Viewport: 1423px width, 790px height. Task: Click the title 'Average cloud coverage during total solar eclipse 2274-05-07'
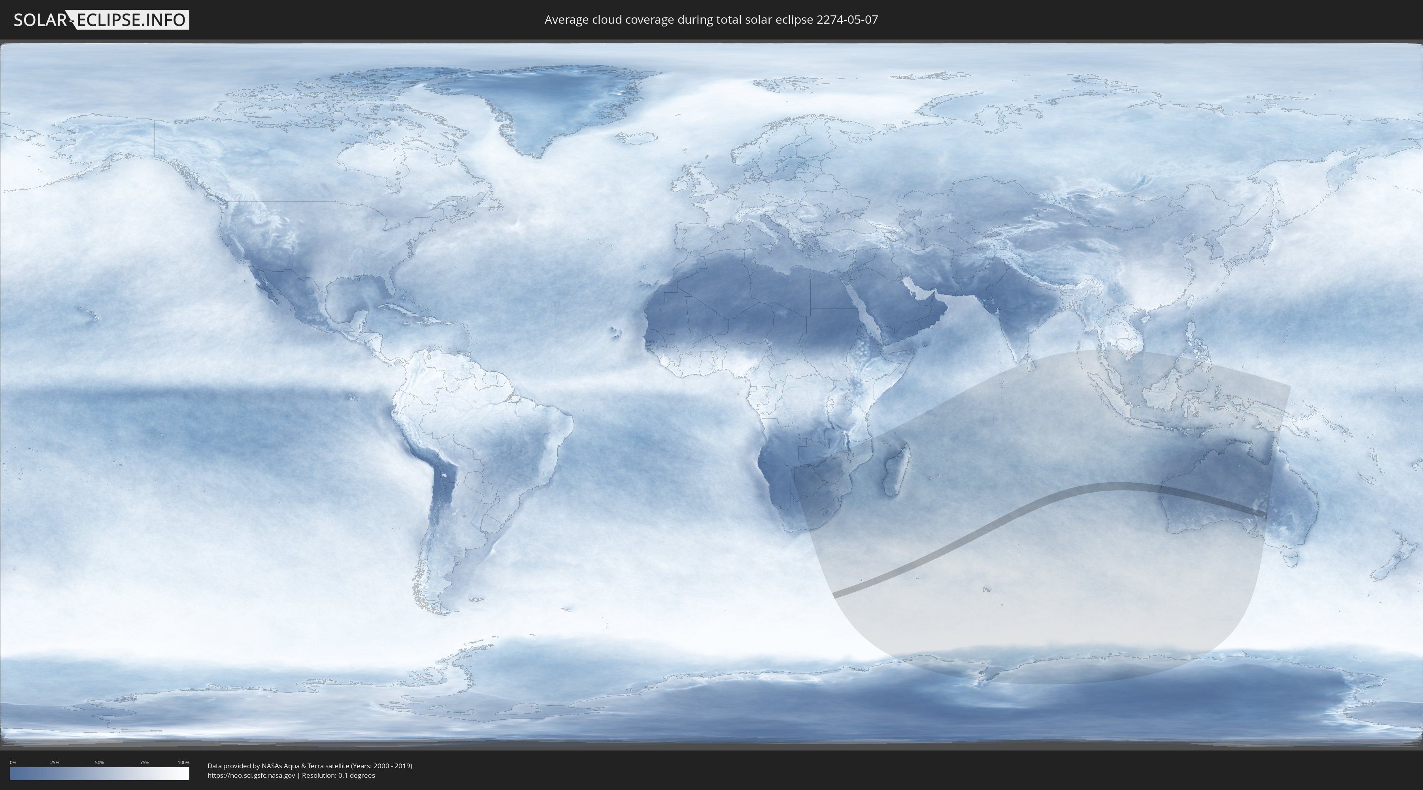pyautogui.click(x=711, y=20)
